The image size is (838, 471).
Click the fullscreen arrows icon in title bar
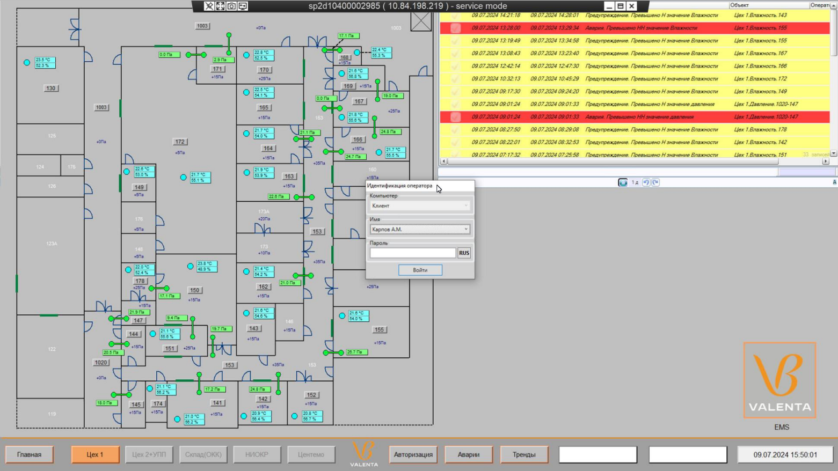click(220, 6)
